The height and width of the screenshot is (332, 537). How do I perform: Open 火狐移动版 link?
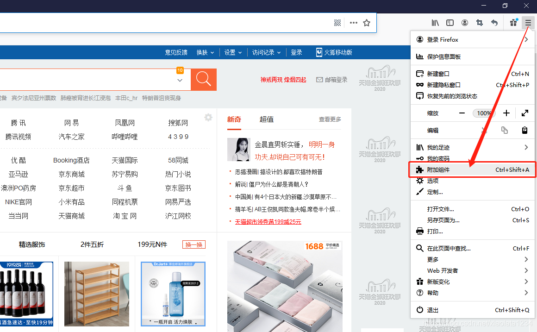[x=334, y=52]
